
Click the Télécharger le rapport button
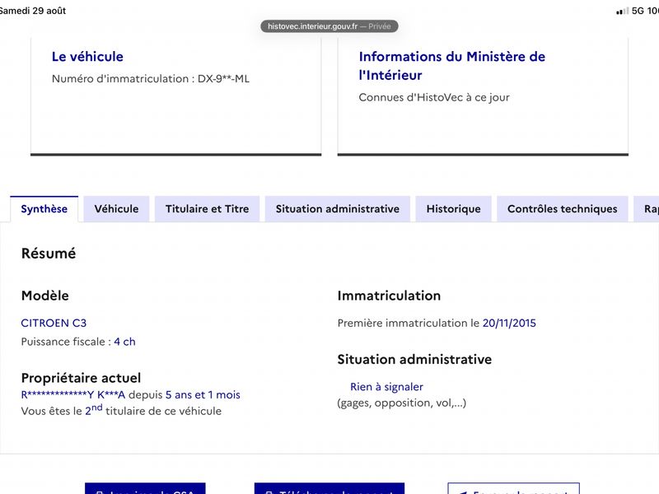(329, 489)
